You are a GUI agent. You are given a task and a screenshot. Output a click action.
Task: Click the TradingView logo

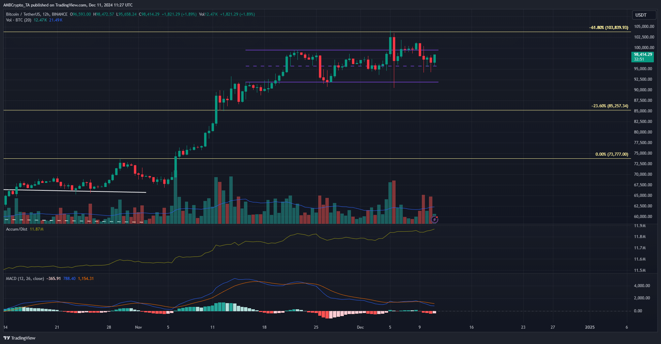pos(19,338)
